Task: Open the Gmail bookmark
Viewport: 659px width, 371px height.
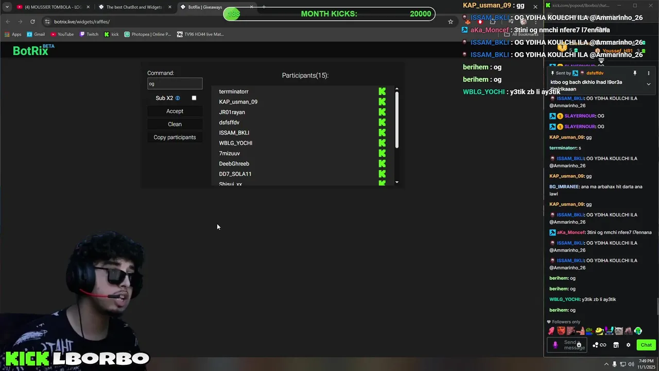Action: tap(36, 35)
